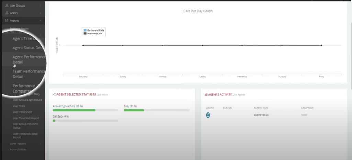Expand the User Groups menu chevron
The height and width of the screenshot is (160, 352).
(41, 5)
